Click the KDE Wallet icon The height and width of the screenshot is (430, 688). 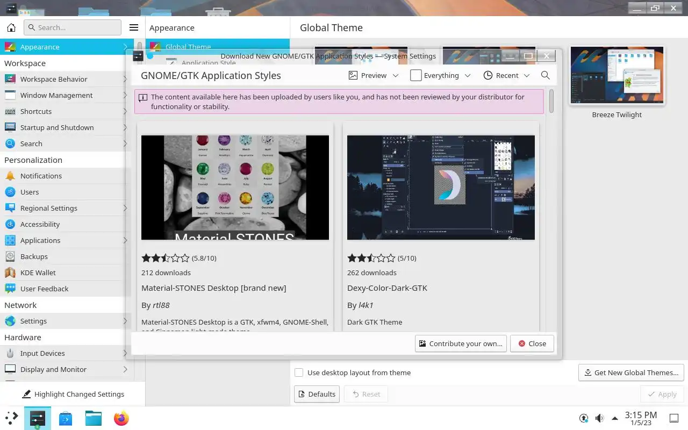tap(10, 273)
